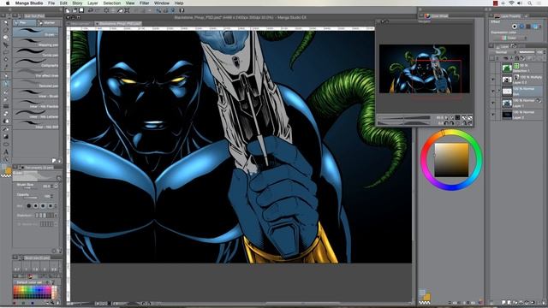Viewport: 548px width, 308px height.
Task: Click the Border effect icon in Layer Property
Action: (515, 27)
